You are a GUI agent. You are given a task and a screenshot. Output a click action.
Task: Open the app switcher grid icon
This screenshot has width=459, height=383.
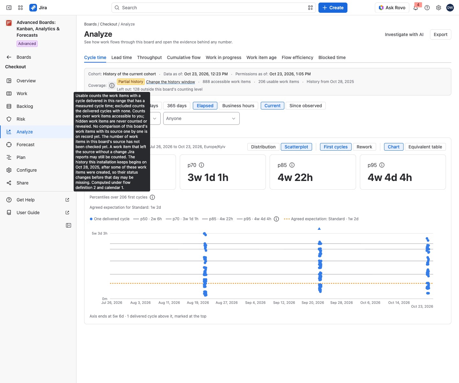click(x=20, y=8)
